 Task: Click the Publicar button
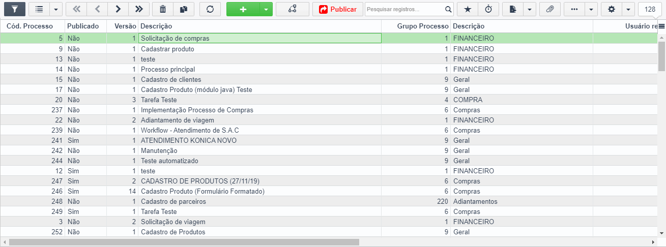(x=338, y=9)
